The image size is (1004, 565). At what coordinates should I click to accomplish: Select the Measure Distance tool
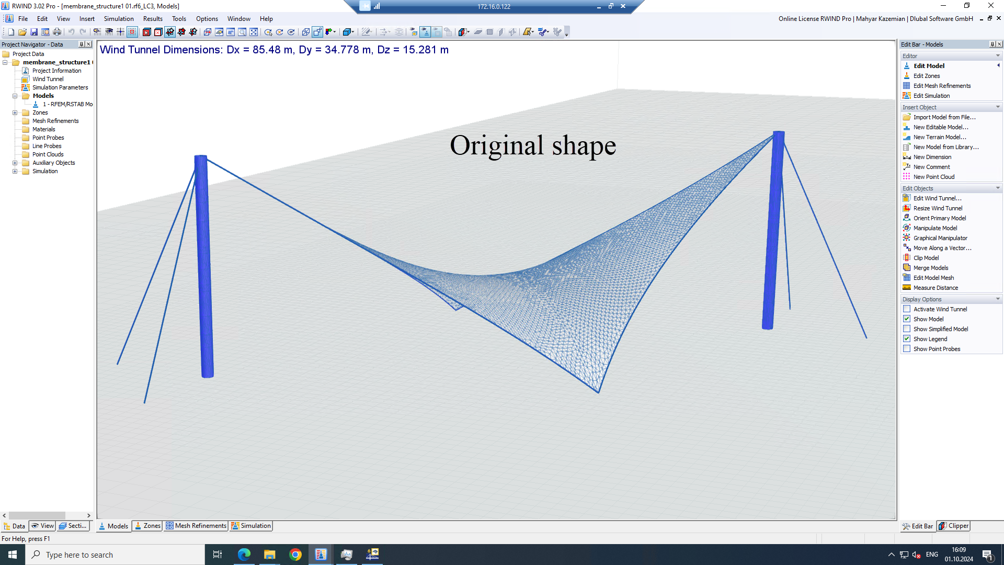(x=935, y=288)
